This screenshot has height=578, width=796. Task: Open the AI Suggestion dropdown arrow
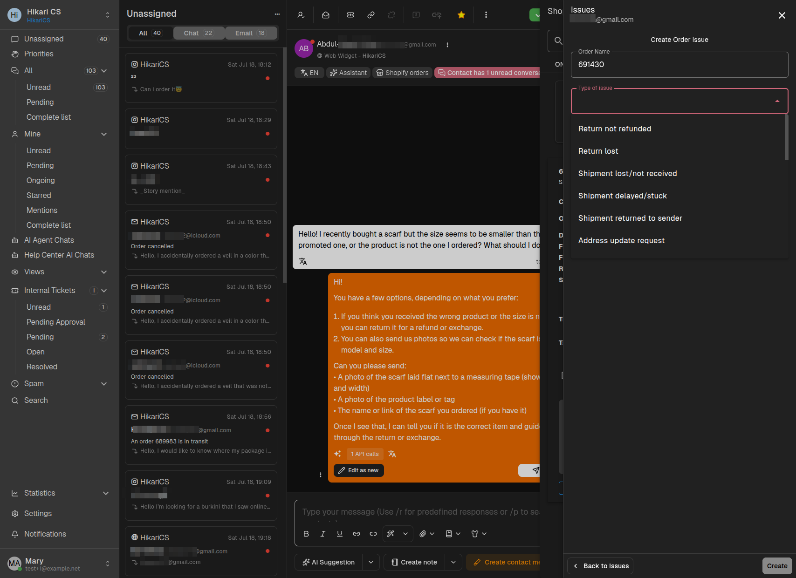(371, 562)
